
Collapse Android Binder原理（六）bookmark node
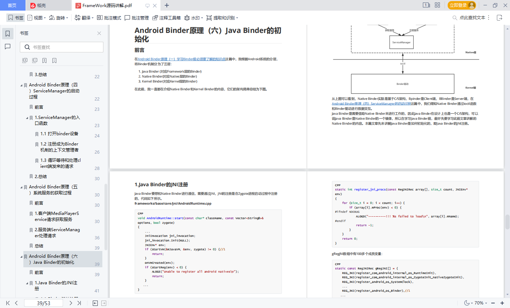(x=21, y=257)
